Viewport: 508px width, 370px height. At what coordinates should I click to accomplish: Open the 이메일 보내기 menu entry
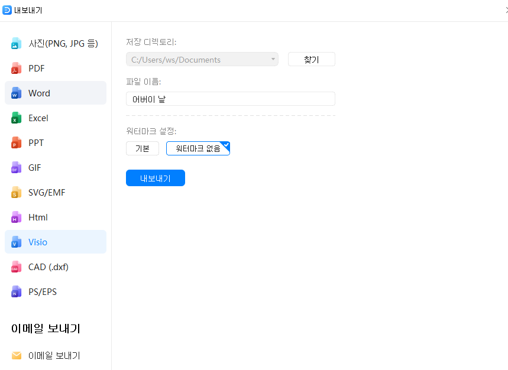(x=54, y=356)
